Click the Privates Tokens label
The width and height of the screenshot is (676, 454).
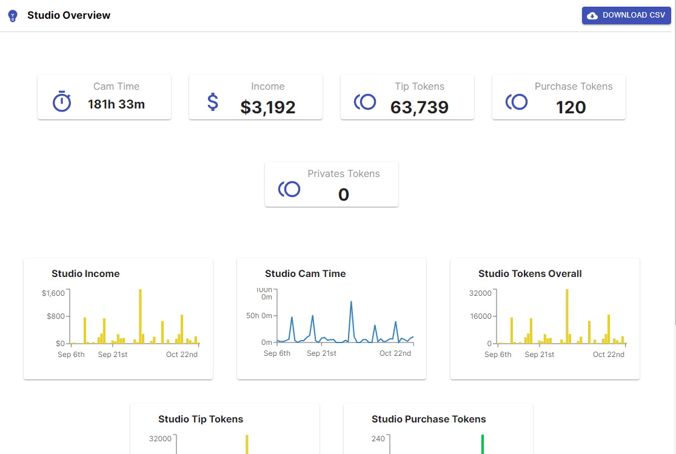(x=344, y=173)
